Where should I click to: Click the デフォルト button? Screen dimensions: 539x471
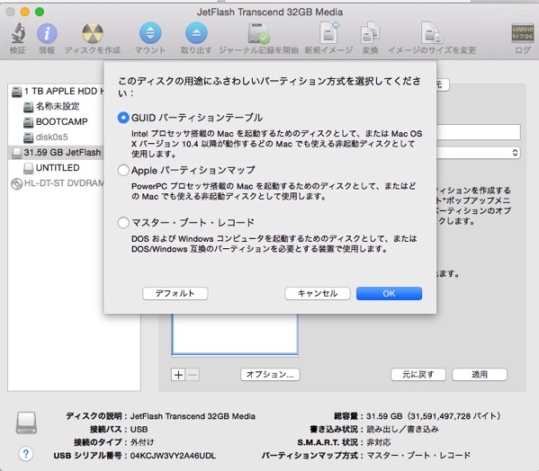click(175, 294)
